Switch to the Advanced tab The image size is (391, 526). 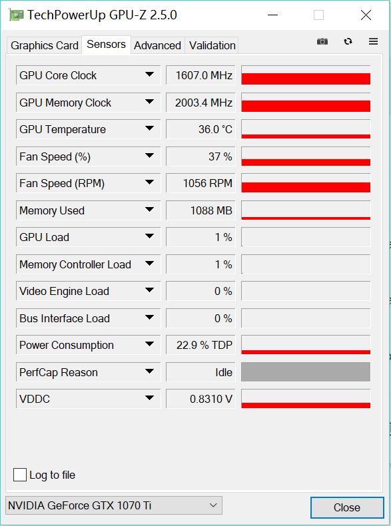click(157, 45)
